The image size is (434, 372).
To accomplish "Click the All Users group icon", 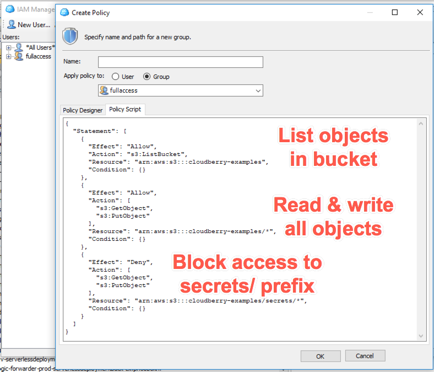I will click(19, 47).
